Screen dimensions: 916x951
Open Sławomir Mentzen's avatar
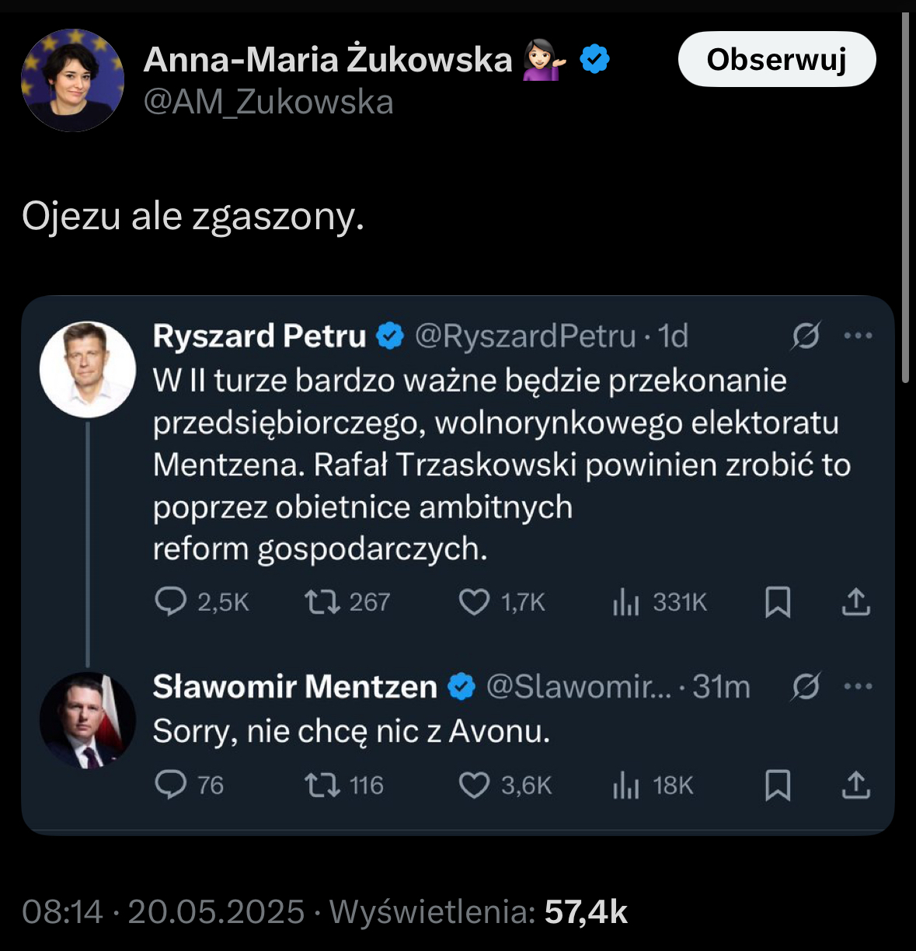click(88, 720)
